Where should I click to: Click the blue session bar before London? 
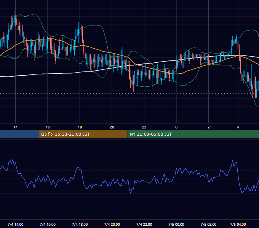(x=19, y=134)
